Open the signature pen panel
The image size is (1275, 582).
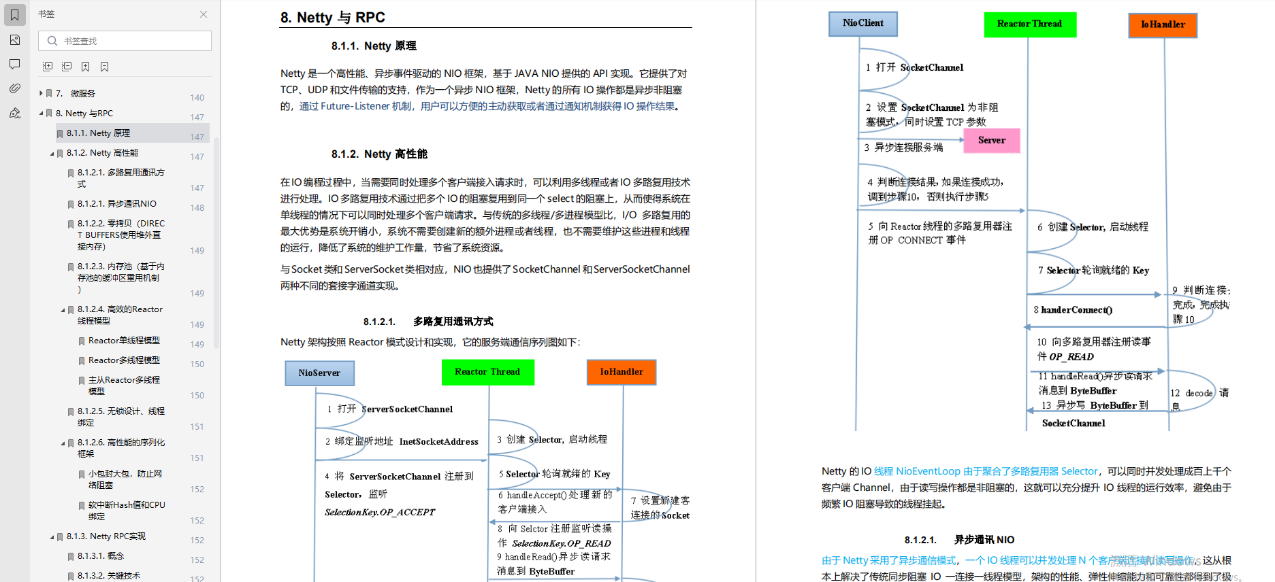coord(15,113)
